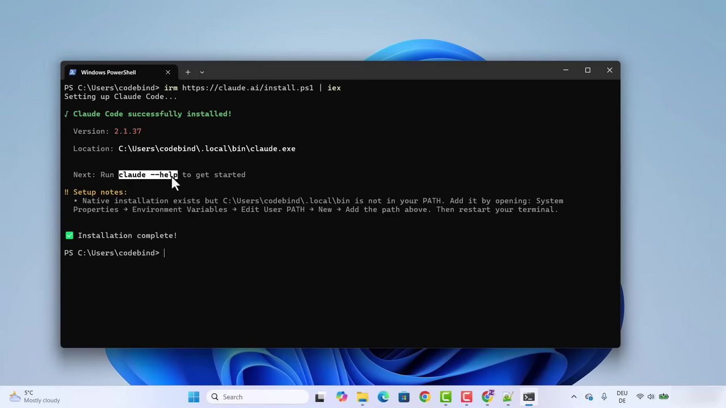
Task: Click the 'Setting up Claude Code...' line
Action: coord(121,96)
